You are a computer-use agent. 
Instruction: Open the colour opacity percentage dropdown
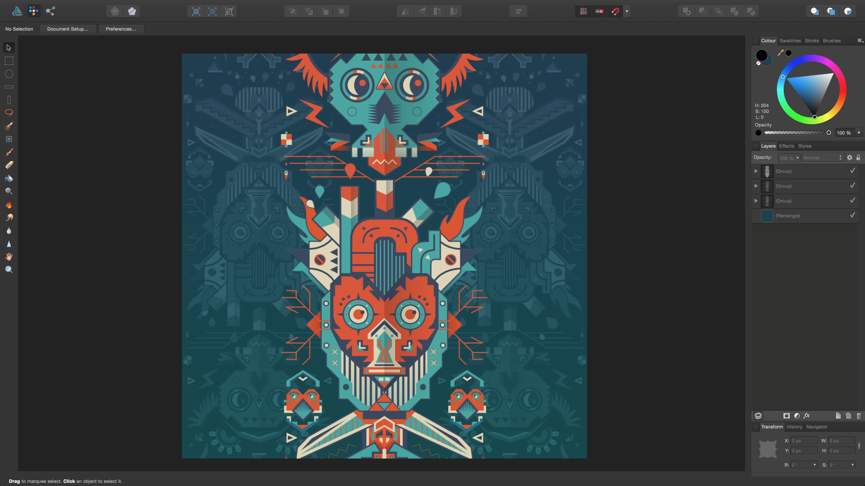[x=859, y=133]
